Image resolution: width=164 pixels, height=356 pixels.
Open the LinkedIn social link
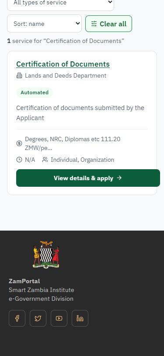coord(80,318)
